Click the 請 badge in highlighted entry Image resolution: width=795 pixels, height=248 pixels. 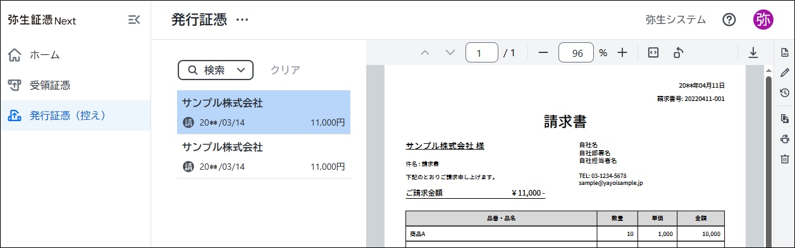click(188, 122)
